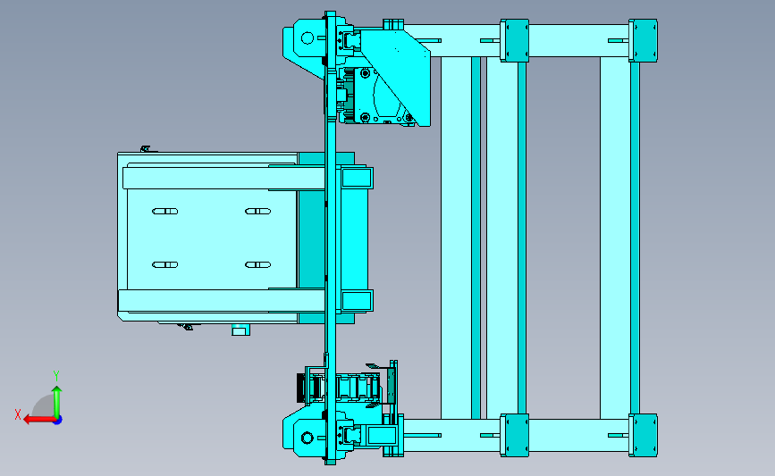Screen dimensions: 775x476
Task: Select the lower-right slot on the plate
Action: click(x=258, y=264)
